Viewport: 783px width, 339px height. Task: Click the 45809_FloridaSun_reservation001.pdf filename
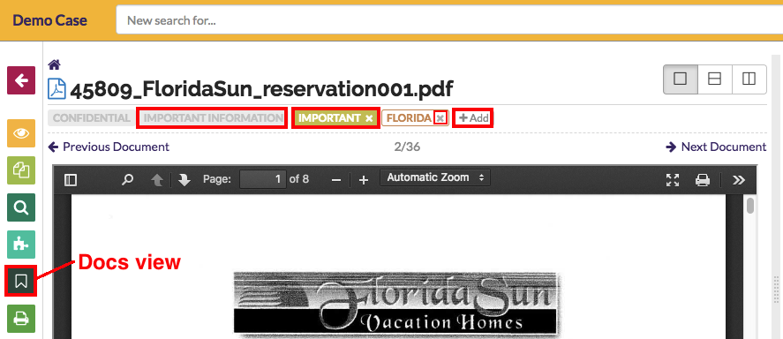(261, 90)
